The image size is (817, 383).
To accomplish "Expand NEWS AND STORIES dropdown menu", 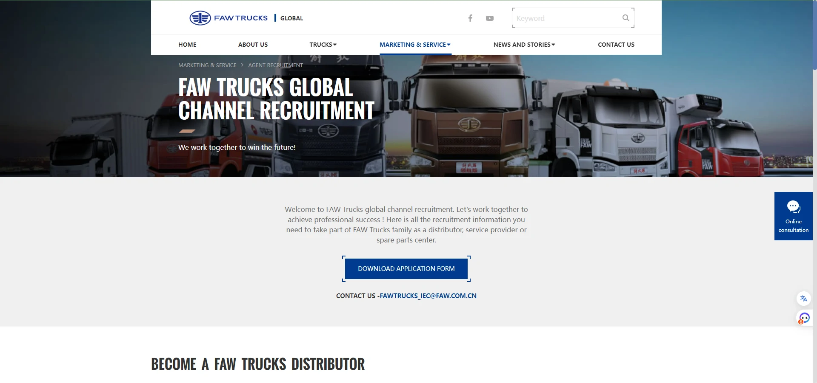I will click(524, 45).
